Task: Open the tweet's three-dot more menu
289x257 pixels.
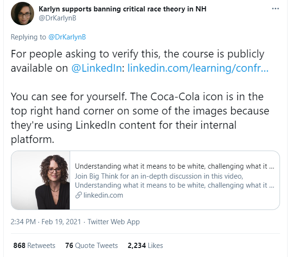Action: [x=275, y=9]
